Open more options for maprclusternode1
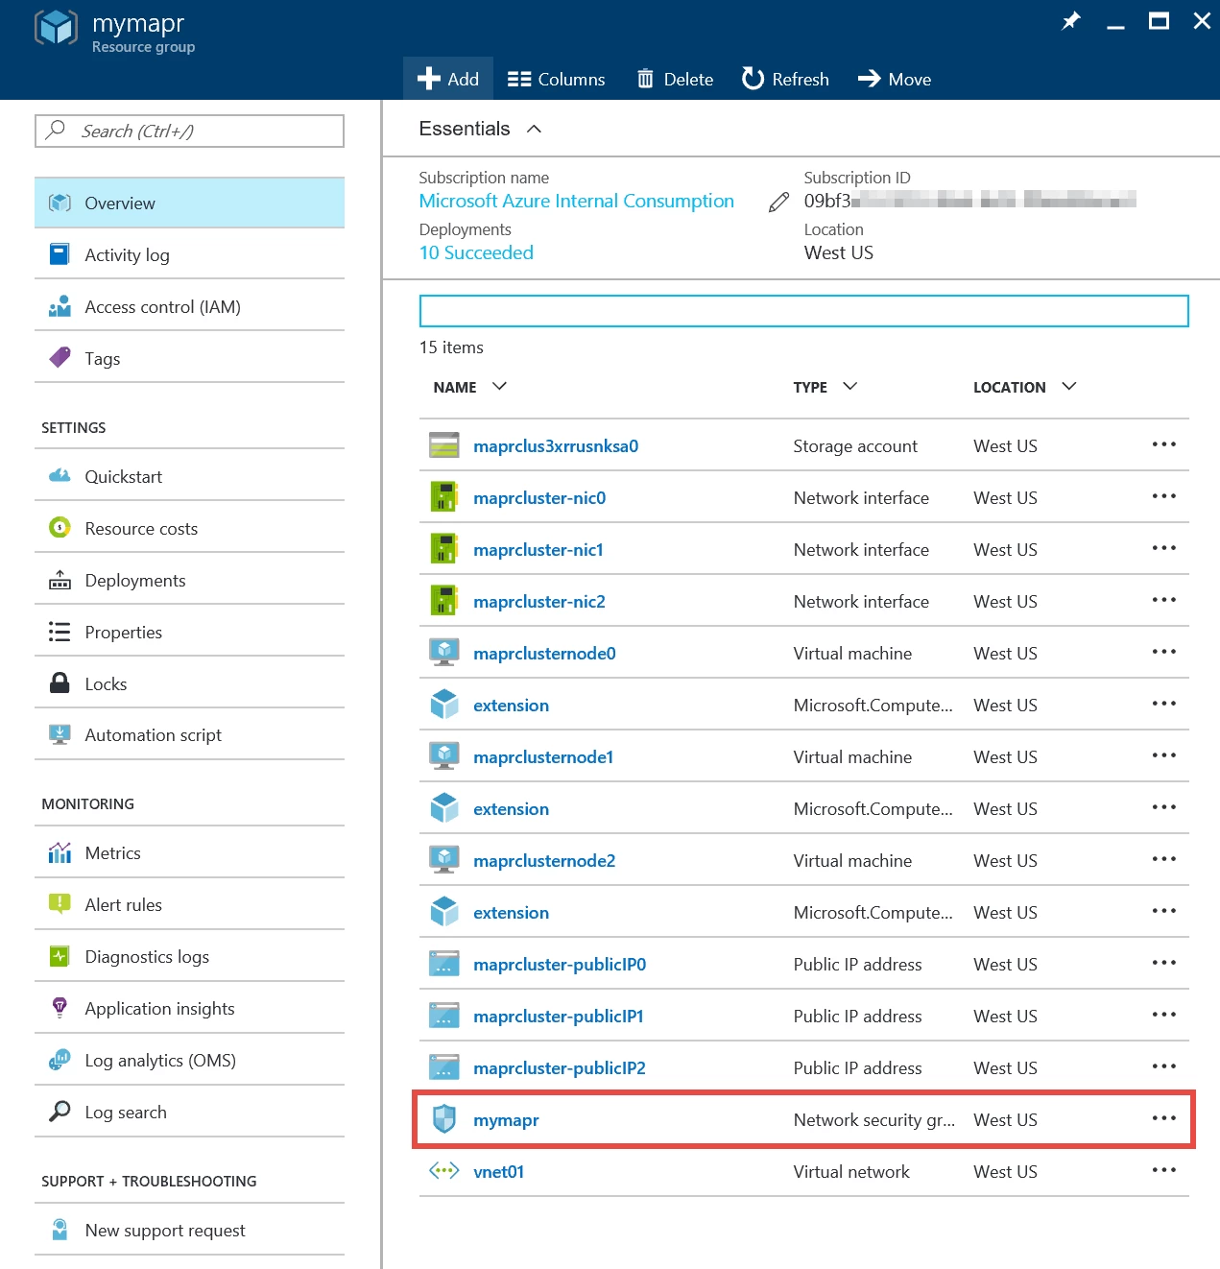Screen dimensions: 1220x1269 click(x=1163, y=755)
